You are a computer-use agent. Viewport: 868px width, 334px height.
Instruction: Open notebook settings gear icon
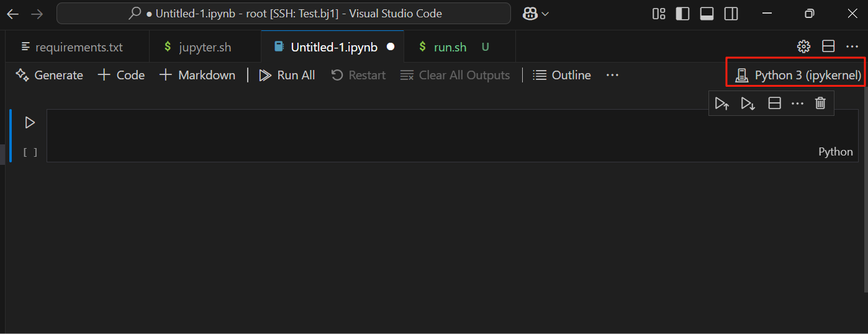[x=803, y=46]
